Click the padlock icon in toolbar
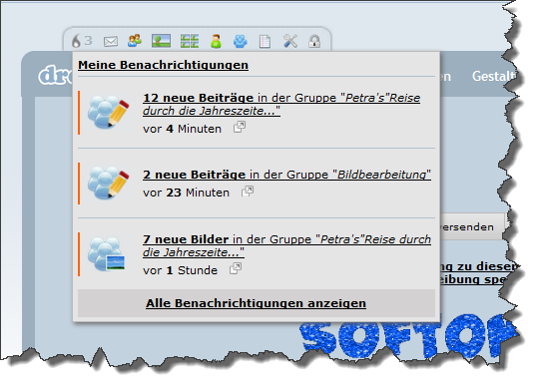The image size is (545, 391). (x=314, y=41)
